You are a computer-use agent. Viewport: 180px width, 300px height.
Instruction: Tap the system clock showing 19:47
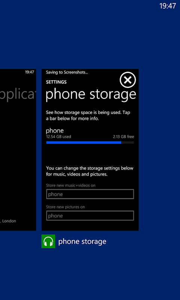168,6
